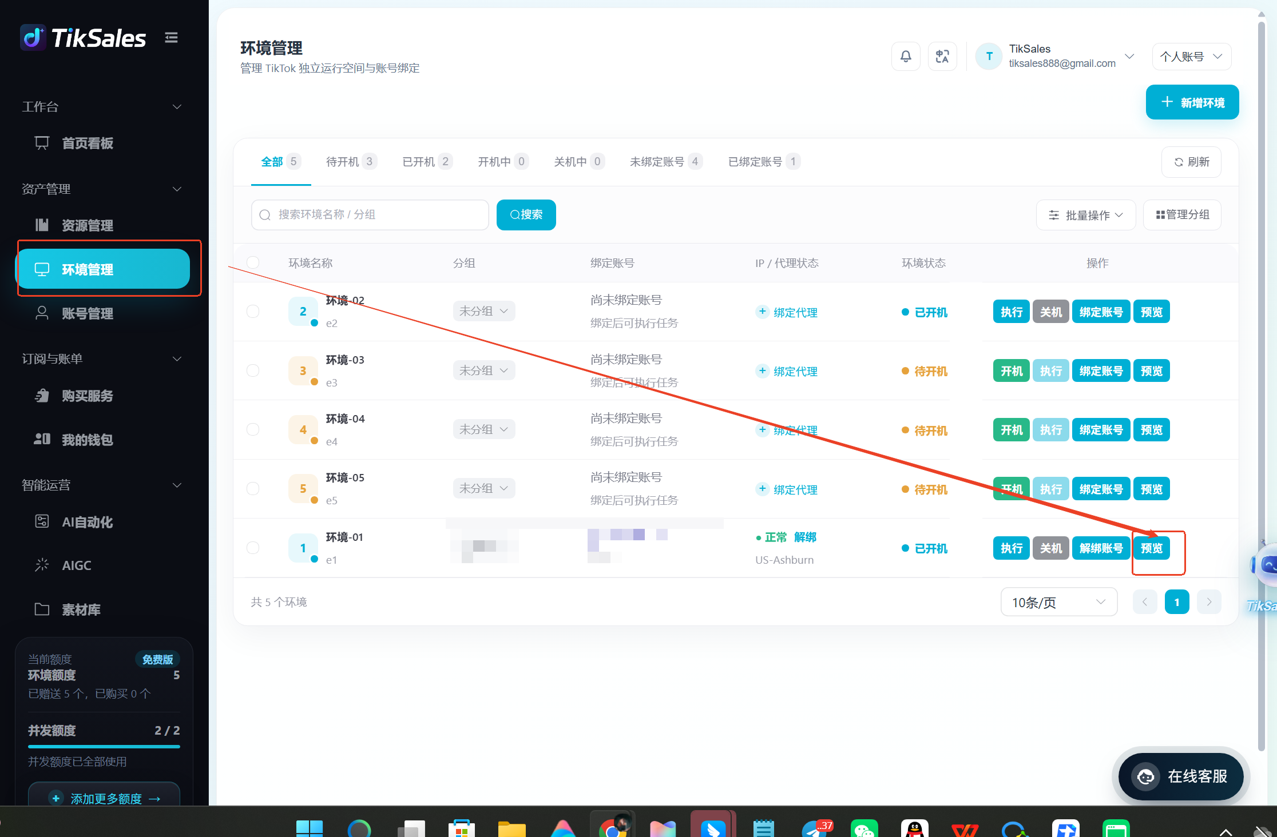Click the notification bell icon

(x=906, y=56)
